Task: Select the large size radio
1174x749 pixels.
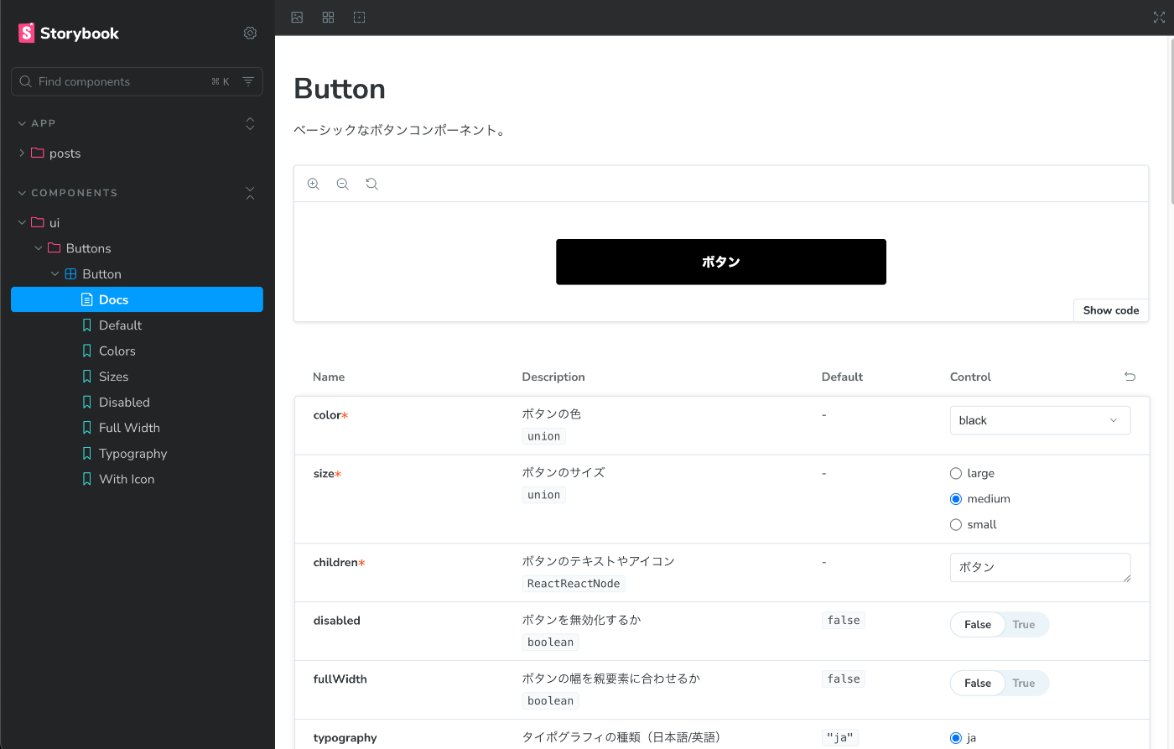Action: (x=955, y=473)
